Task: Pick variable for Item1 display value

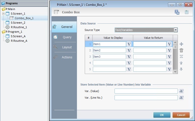Action: click(x=129, y=44)
